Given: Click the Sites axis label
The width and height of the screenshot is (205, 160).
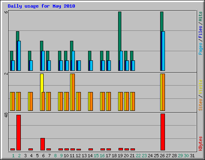Looking at the screenshot, I should (x=201, y=105).
